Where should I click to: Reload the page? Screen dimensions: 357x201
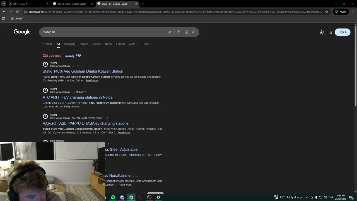point(17,12)
